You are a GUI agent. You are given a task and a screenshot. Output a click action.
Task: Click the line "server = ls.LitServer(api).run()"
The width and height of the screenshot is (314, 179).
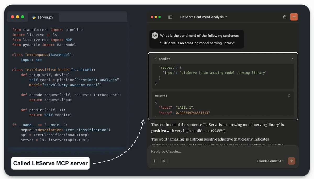[55, 140]
